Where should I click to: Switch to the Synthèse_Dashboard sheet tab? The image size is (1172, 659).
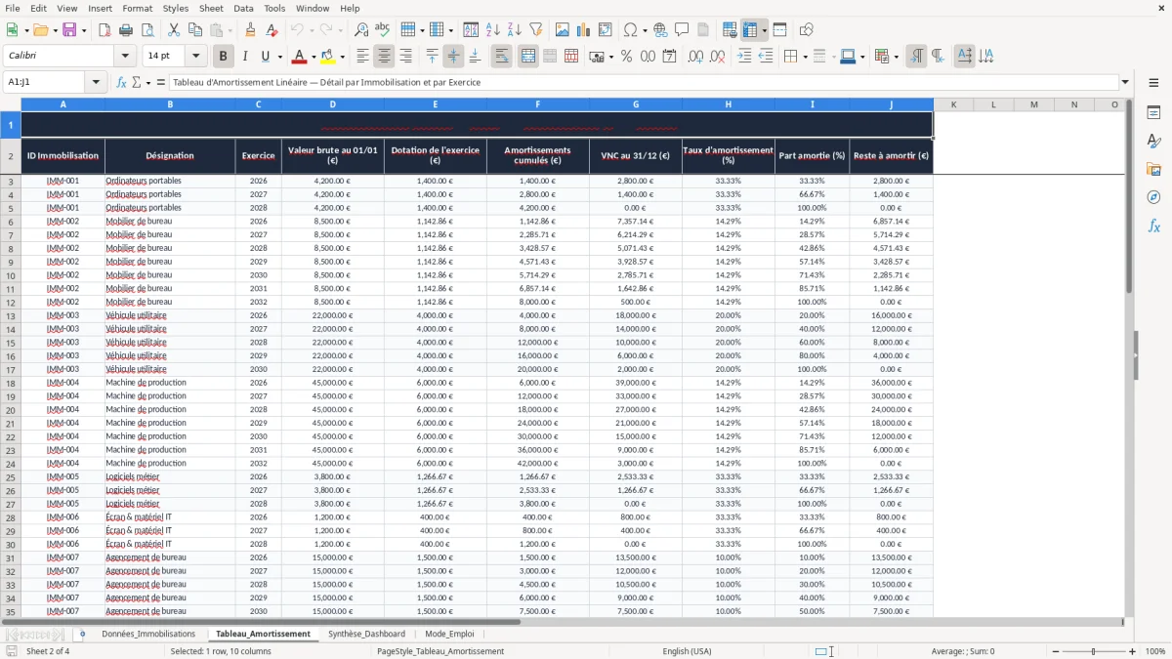tap(366, 634)
